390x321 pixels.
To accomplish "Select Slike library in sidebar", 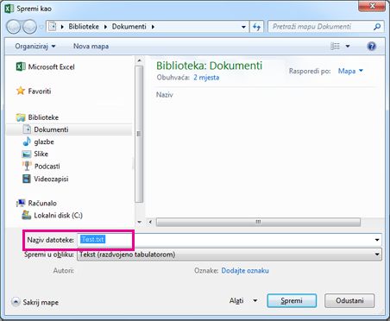I will (x=35, y=154).
